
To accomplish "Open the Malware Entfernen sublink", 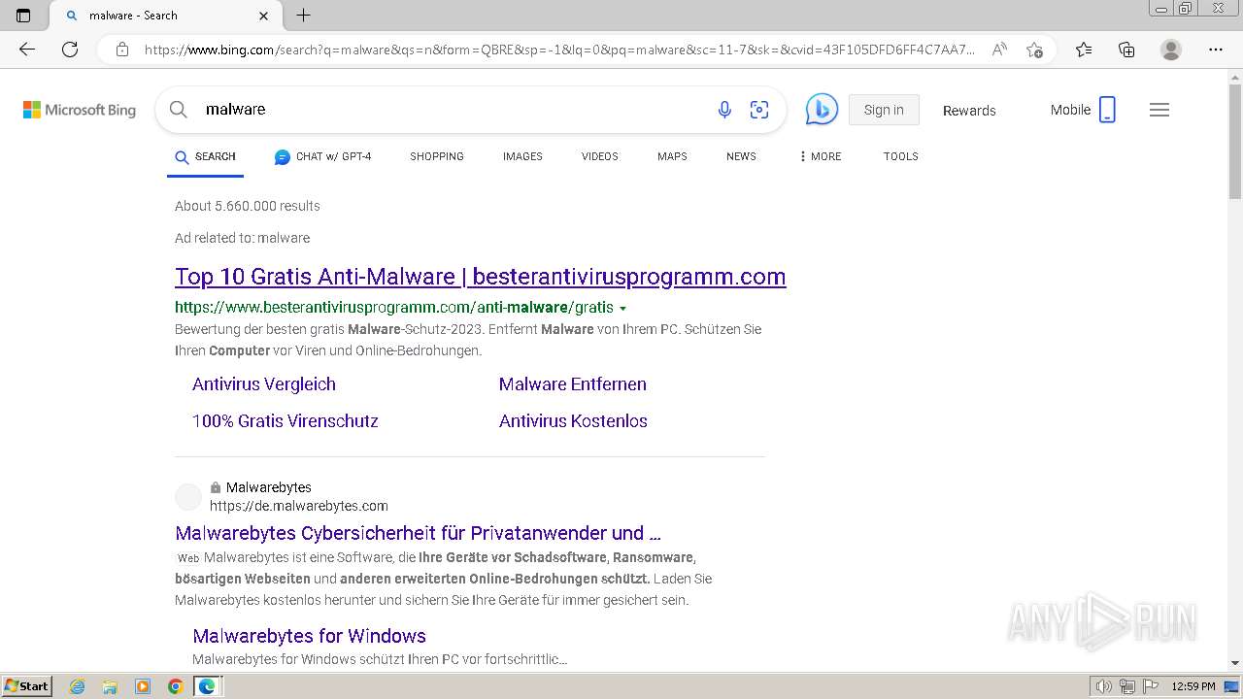I will 573,384.
